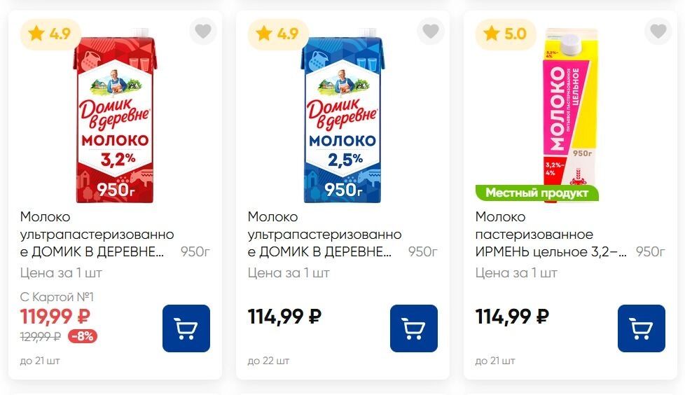Click the 4.9 star rating on blue milk carton
This screenshot has width=685, height=395.
[x=279, y=34]
